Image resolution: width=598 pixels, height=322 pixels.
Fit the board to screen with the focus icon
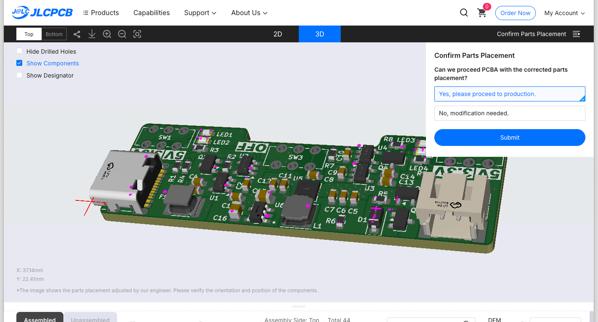(137, 34)
